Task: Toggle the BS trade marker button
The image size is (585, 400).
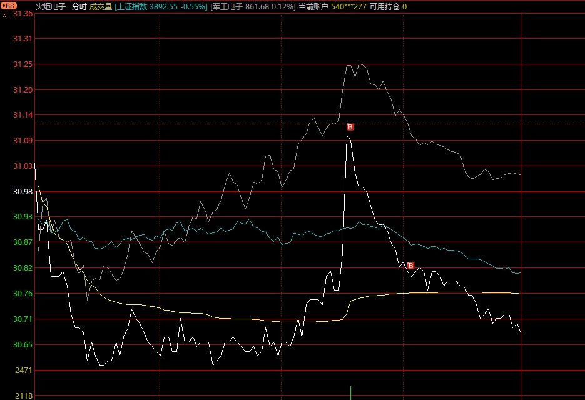Action: 9,6
